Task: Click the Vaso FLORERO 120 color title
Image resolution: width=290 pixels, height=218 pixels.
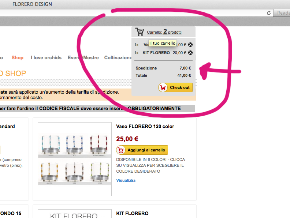Action: tap(145, 126)
